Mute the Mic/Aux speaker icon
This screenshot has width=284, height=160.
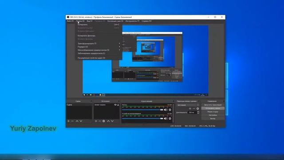tap(166, 110)
